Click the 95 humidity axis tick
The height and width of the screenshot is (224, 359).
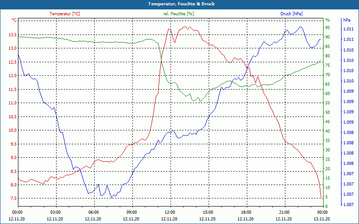coord(328,28)
